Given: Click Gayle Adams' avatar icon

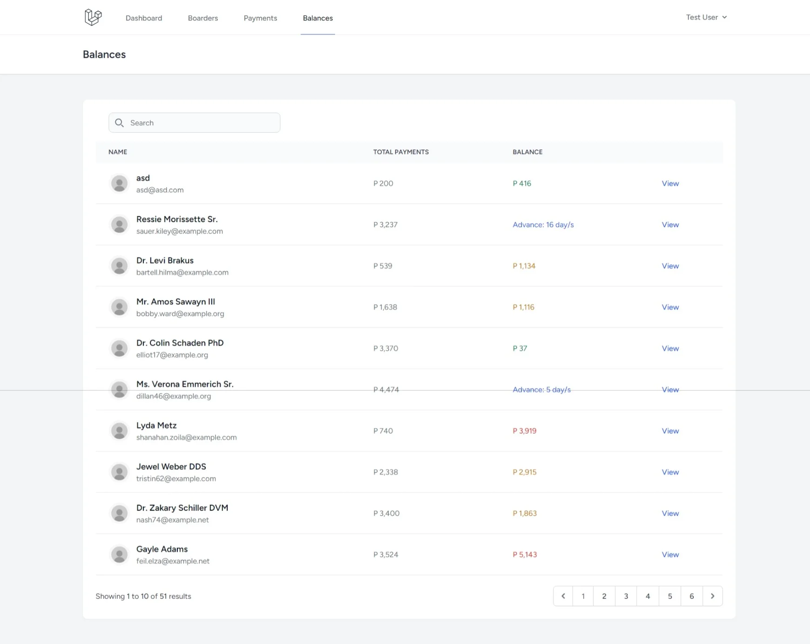Looking at the screenshot, I should pyautogui.click(x=120, y=554).
